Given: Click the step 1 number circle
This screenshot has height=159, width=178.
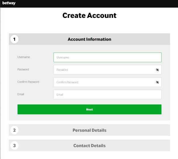Looking at the screenshot, I should [x=14, y=39].
